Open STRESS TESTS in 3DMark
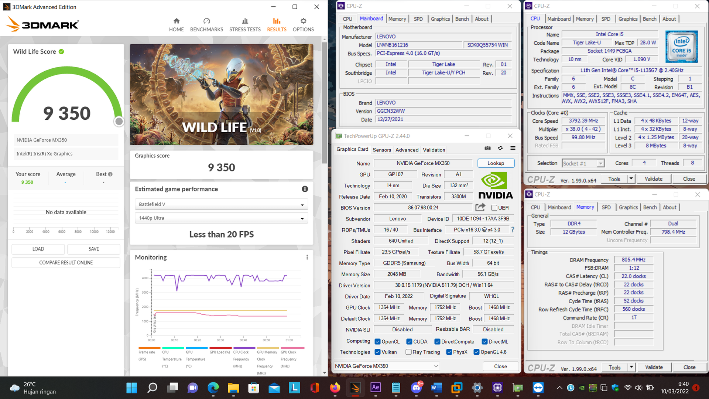Screen dimensions: 709x399 (245, 25)
